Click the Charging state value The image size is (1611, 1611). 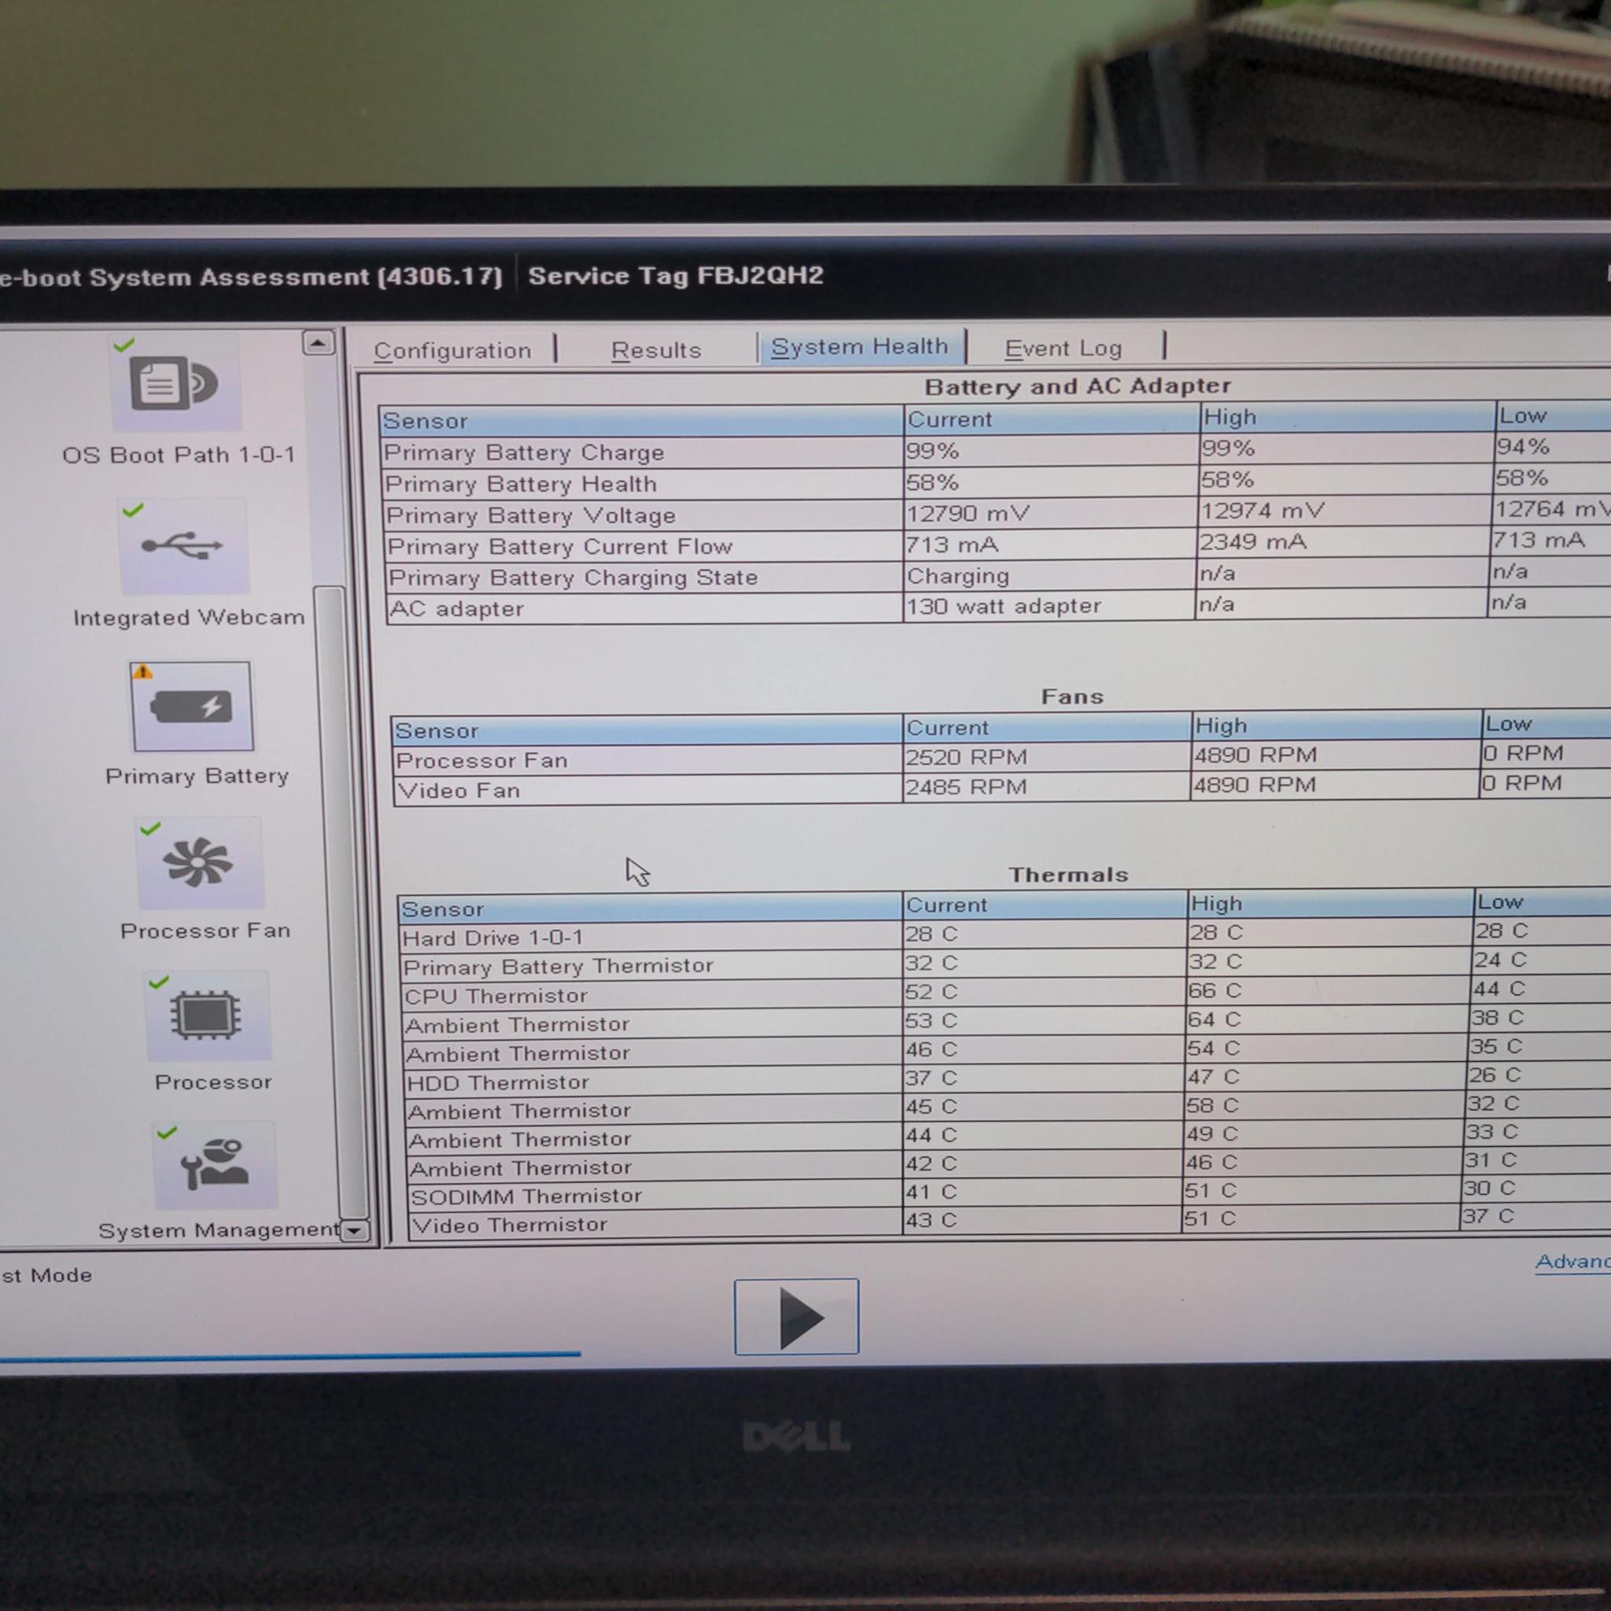(957, 576)
